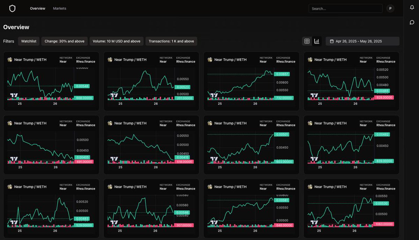Open the notifications bell
Image resolution: width=419 pixels, height=240 pixels.
[412, 8]
